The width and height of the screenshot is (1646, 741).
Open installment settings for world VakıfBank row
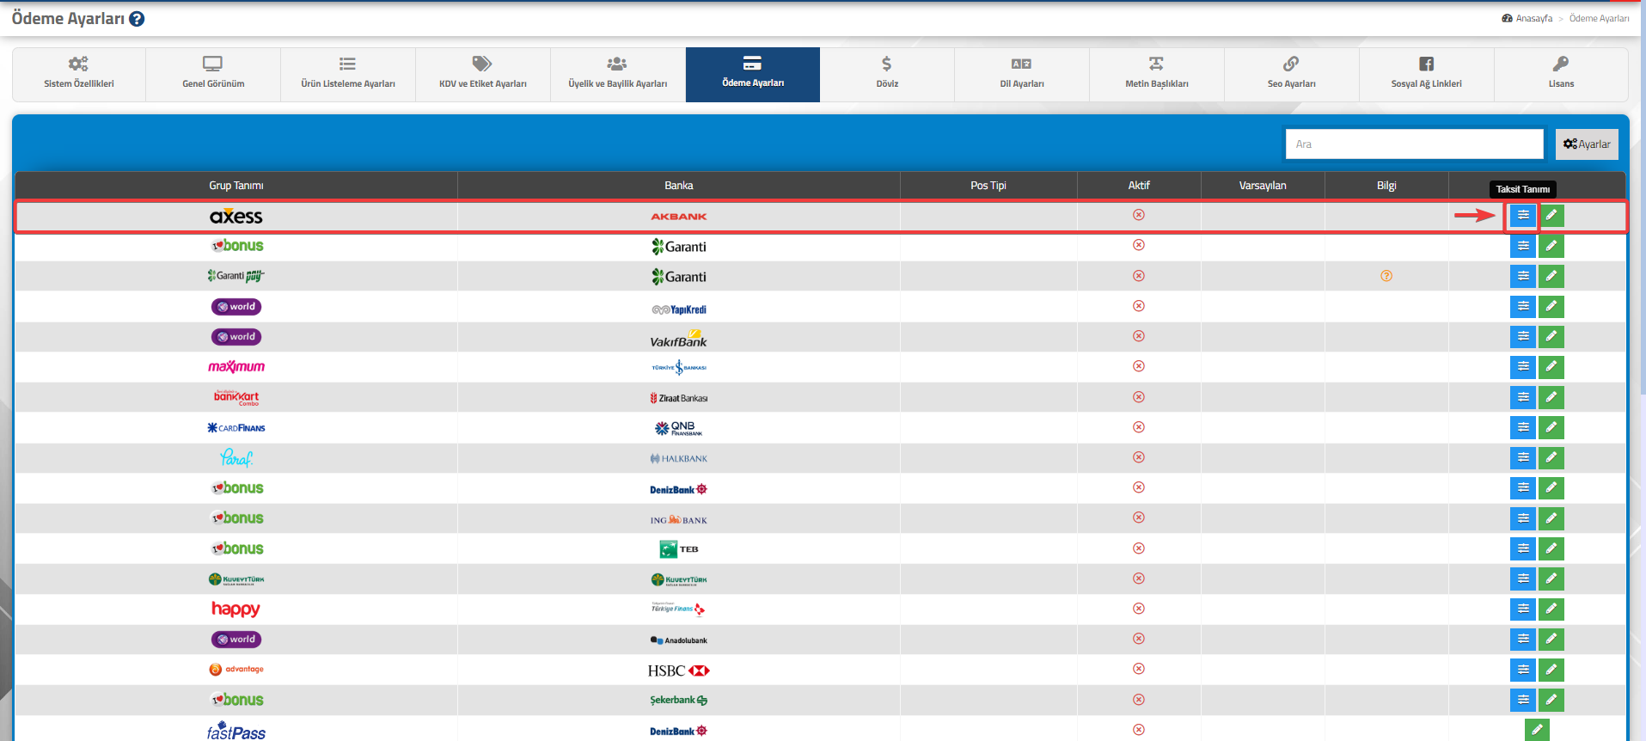click(1523, 336)
